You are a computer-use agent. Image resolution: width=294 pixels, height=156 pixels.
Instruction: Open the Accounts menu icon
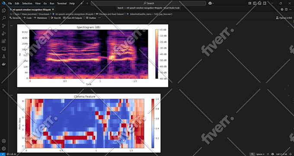4,141
